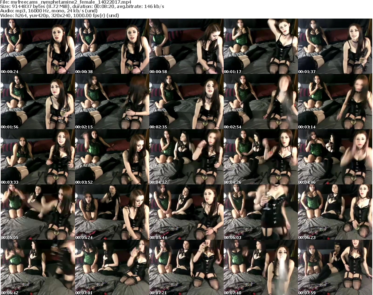This screenshot has height=295, width=373.
Task: Open the frame stamped 00:02:15
Action: tap(112, 101)
